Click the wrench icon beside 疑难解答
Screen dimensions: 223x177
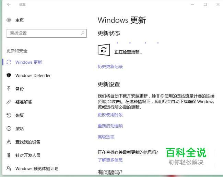pyautogui.click(x=9, y=102)
